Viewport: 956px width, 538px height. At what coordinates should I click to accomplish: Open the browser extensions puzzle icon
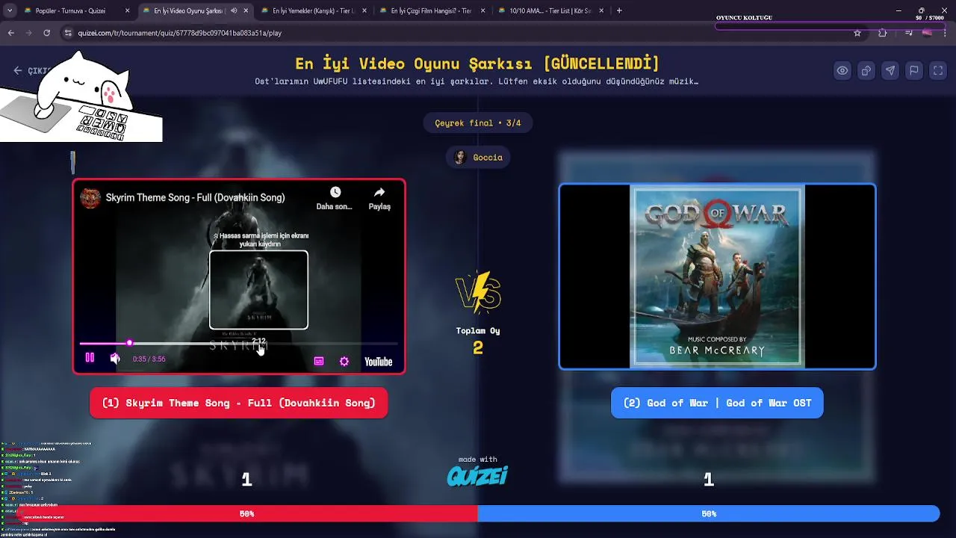[x=883, y=33]
